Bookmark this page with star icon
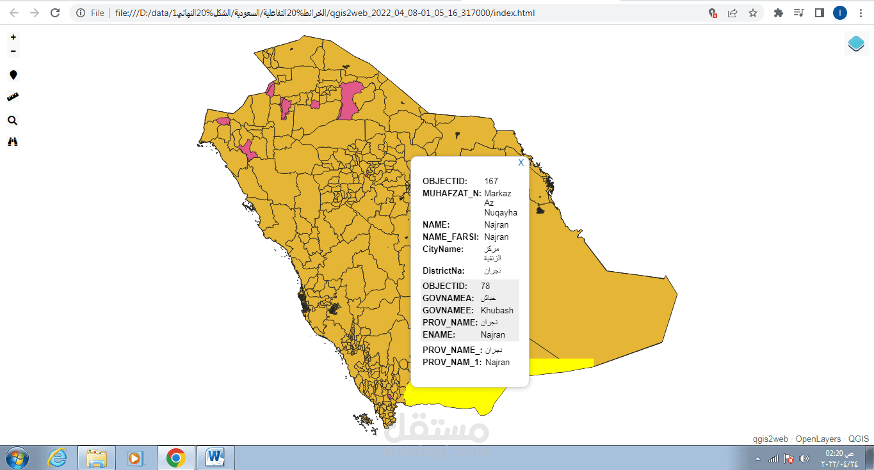 (x=753, y=13)
